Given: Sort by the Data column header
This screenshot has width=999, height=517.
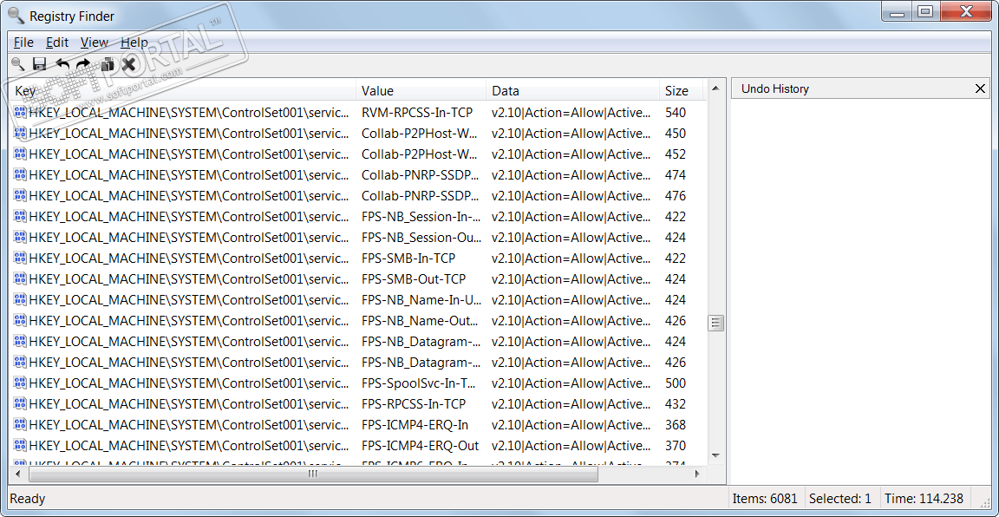Looking at the screenshot, I should coord(572,90).
